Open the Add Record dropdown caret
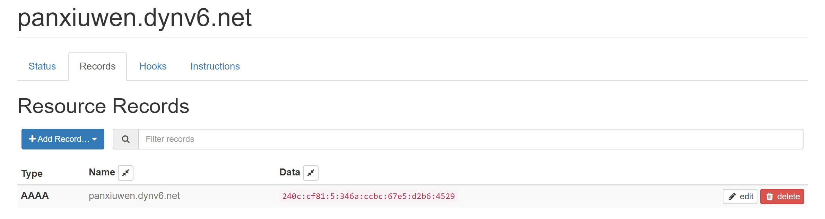Image resolution: width=825 pixels, height=219 pixels. (95, 139)
